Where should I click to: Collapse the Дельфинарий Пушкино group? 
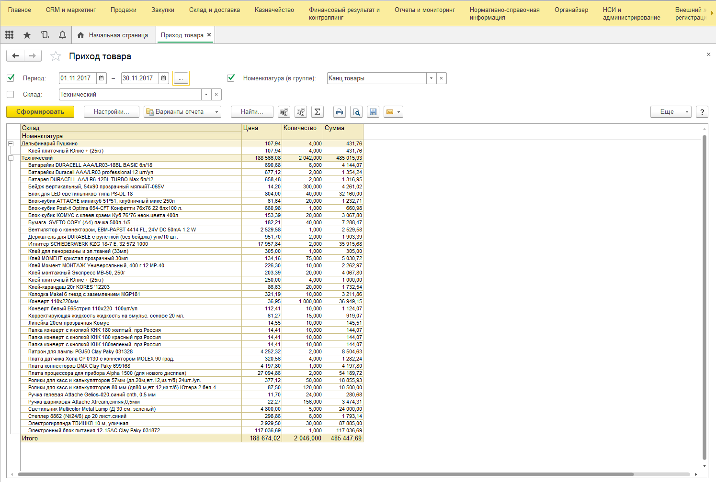pyautogui.click(x=11, y=143)
